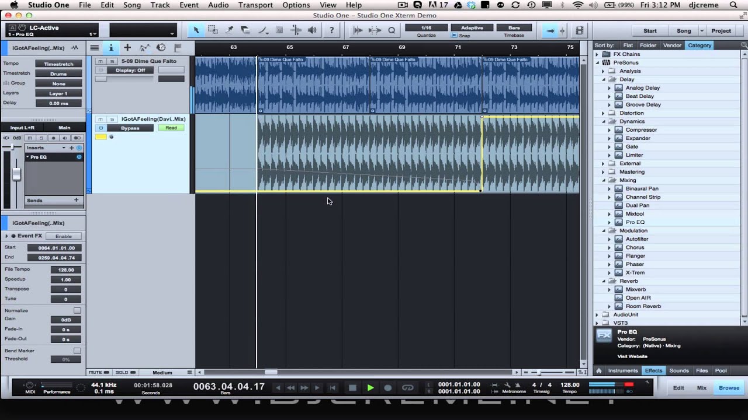Click the Start page button
The width and height of the screenshot is (748, 420).
pyautogui.click(x=650, y=30)
